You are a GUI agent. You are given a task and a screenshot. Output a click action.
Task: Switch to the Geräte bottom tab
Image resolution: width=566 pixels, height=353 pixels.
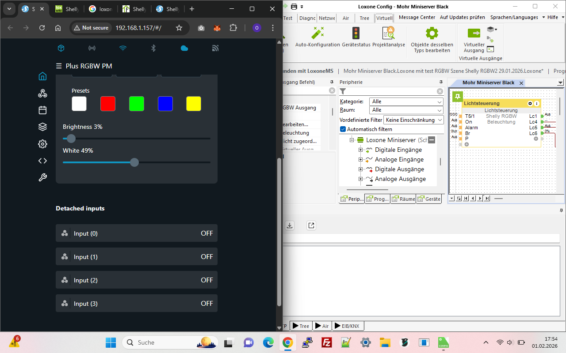click(x=429, y=199)
